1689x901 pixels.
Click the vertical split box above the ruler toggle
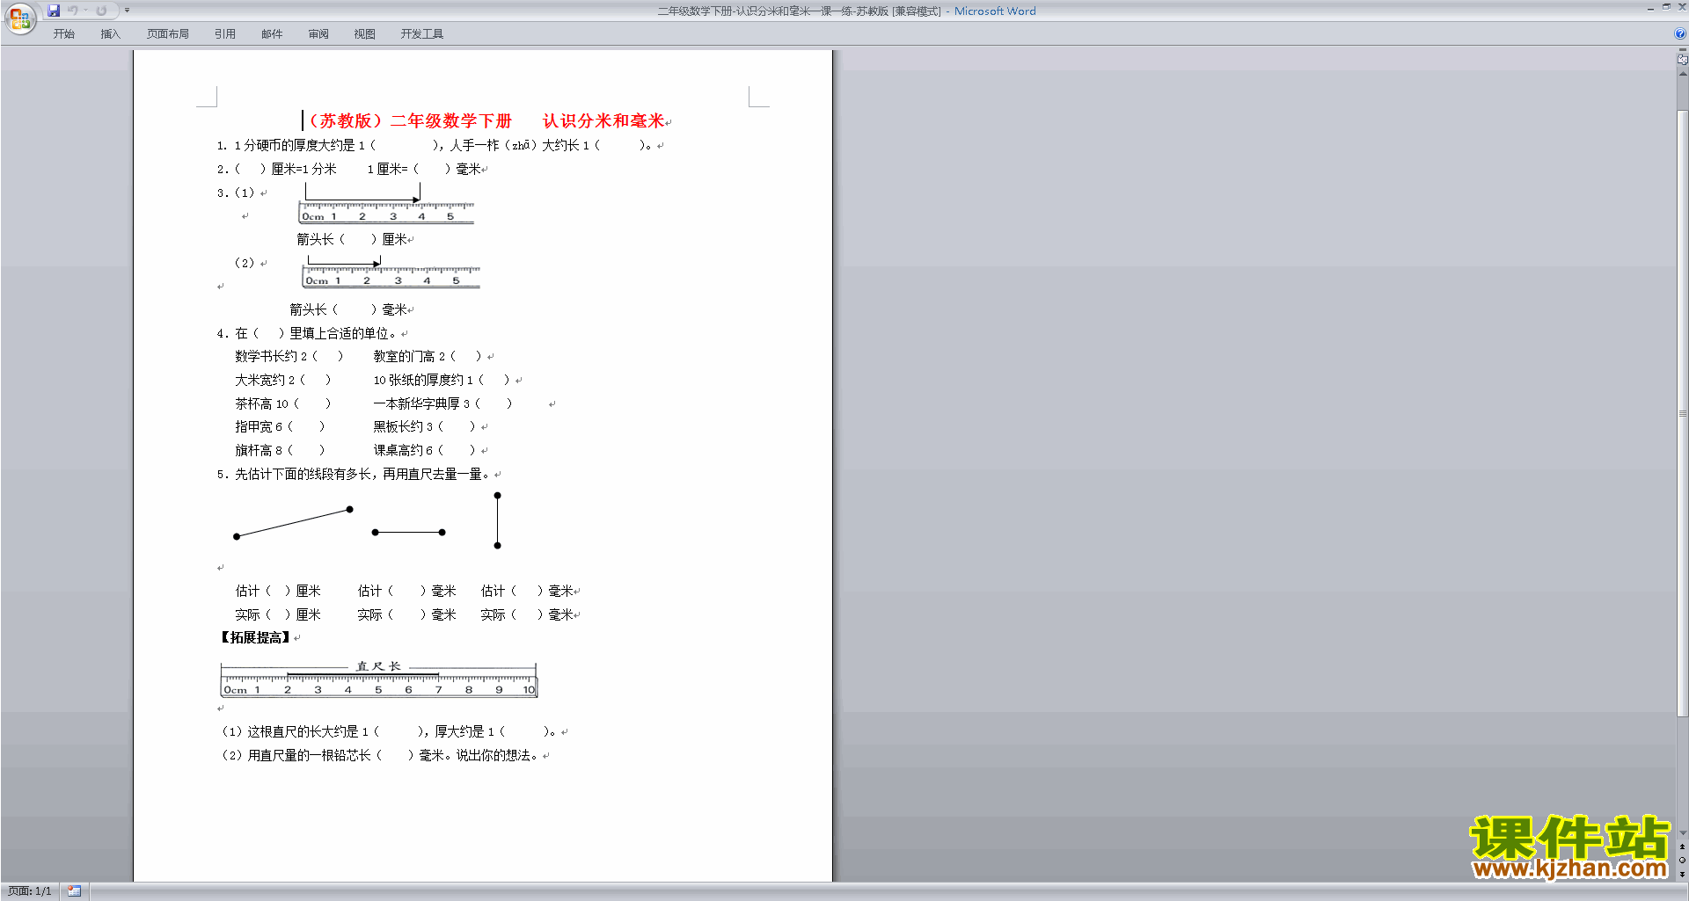pos(1682,50)
